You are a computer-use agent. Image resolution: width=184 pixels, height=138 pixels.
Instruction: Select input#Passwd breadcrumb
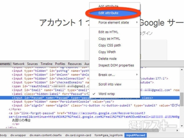click(136, 135)
